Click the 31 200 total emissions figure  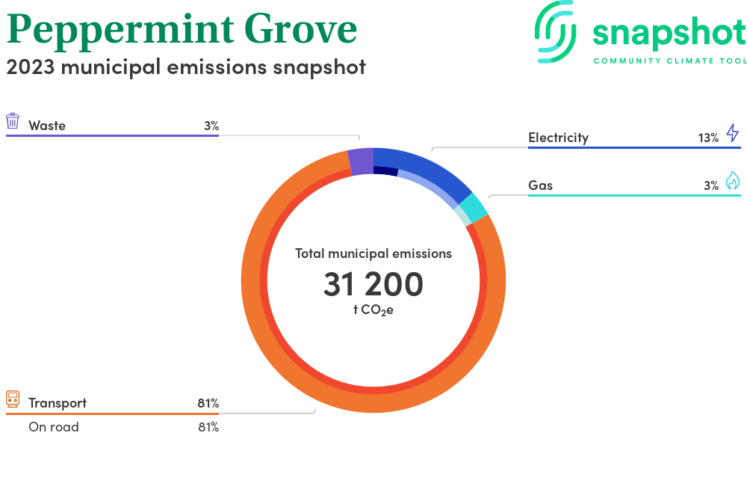(x=373, y=284)
